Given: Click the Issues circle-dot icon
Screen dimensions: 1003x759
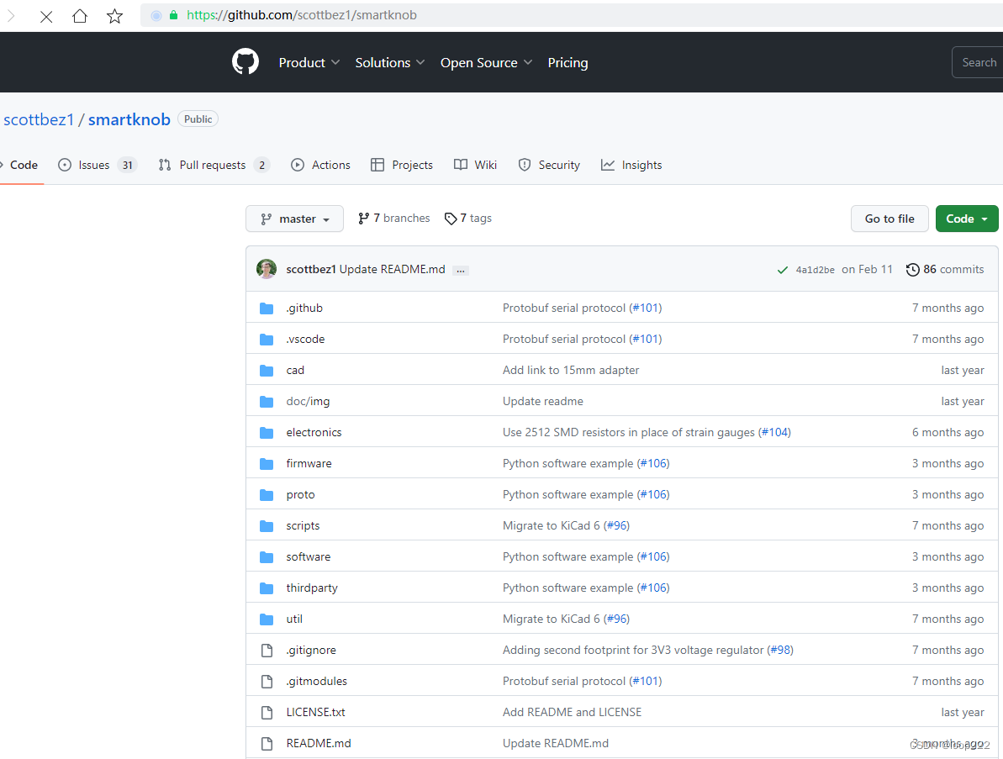Looking at the screenshot, I should click(65, 165).
